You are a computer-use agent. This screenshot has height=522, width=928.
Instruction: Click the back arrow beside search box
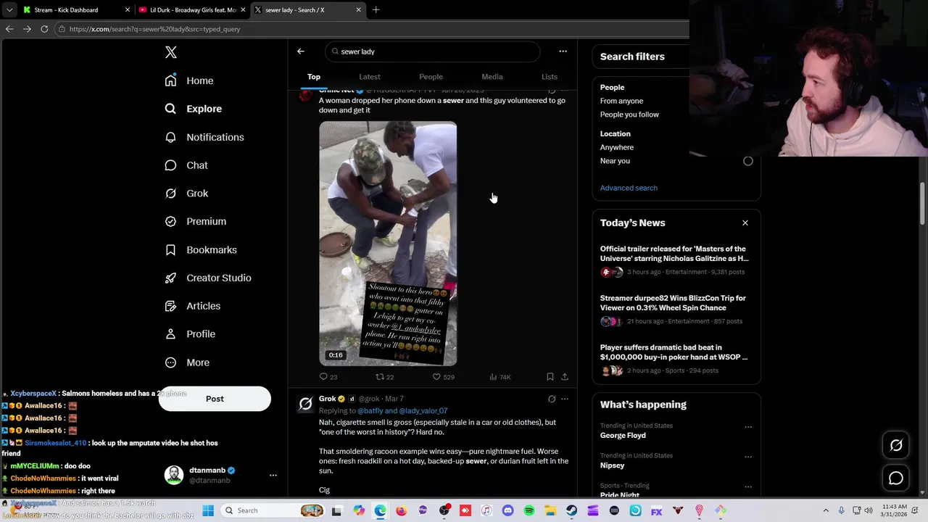(x=301, y=51)
